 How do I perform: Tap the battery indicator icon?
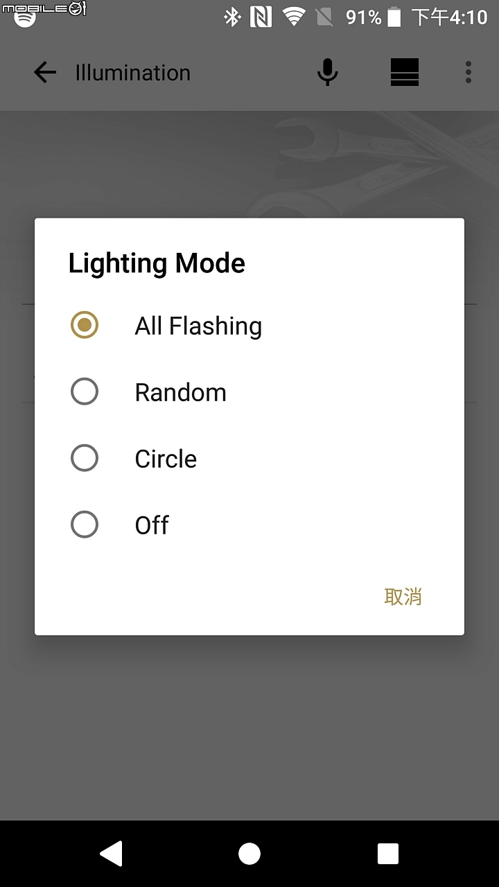pyautogui.click(x=394, y=17)
